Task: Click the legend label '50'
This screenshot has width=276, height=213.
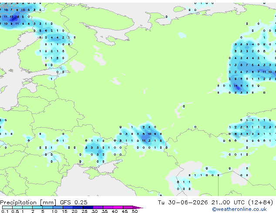Action: pyautogui.click(x=135, y=211)
